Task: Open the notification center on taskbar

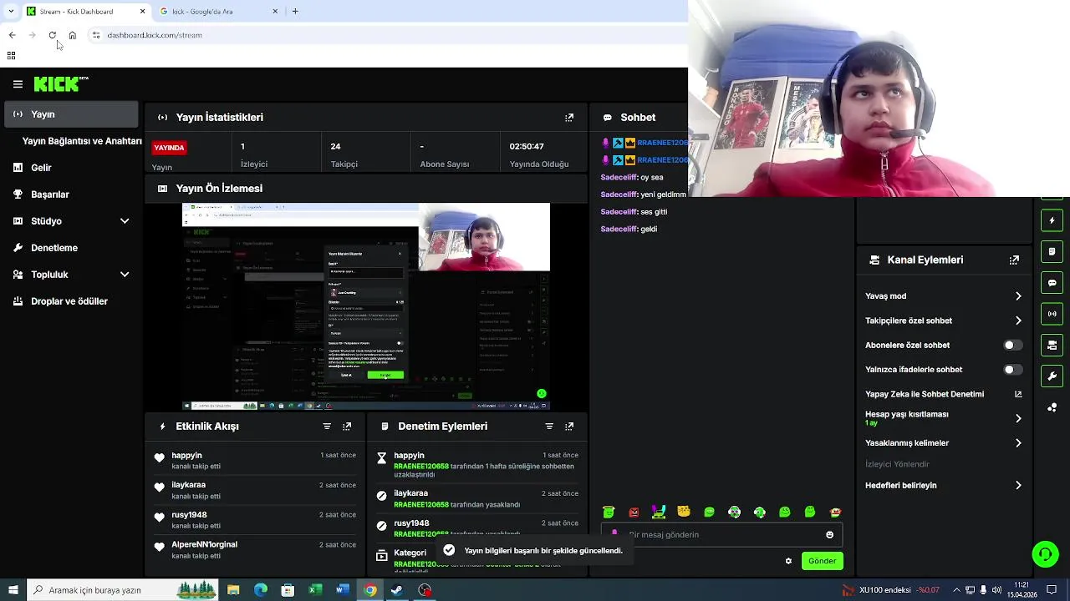Action: (1052, 590)
